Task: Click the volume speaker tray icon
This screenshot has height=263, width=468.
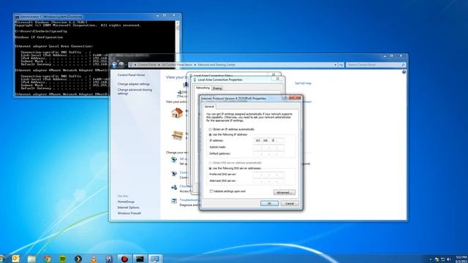Action: [448, 259]
